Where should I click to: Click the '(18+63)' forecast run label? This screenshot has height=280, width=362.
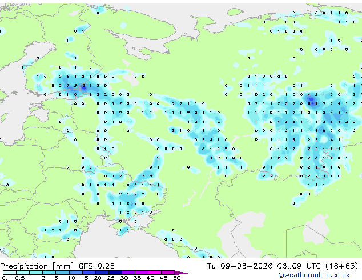[x=341, y=266]
